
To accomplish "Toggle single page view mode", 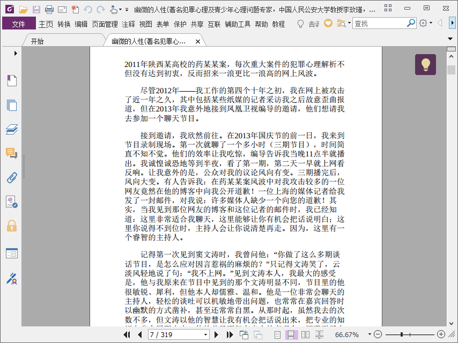I will point(277,334).
